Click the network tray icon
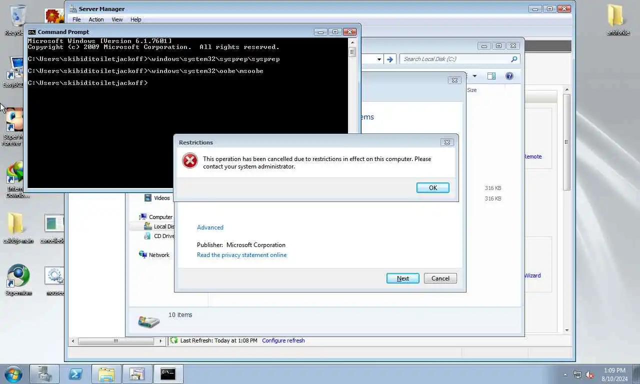 coord(577,374)
